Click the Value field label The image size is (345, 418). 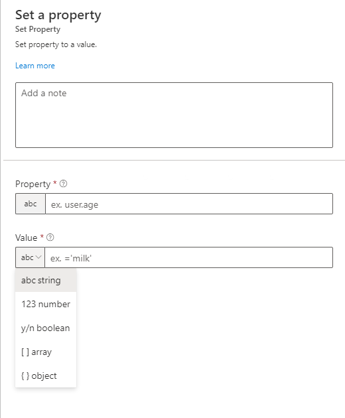(x=26, y=238)
